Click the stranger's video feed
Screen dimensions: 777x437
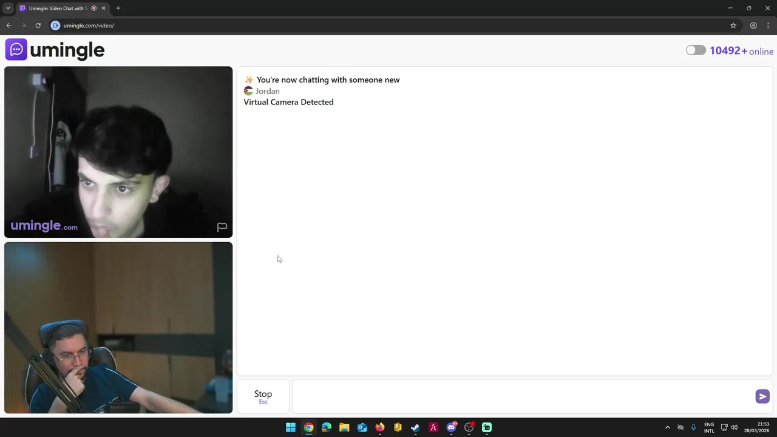(x=118, y=152)
